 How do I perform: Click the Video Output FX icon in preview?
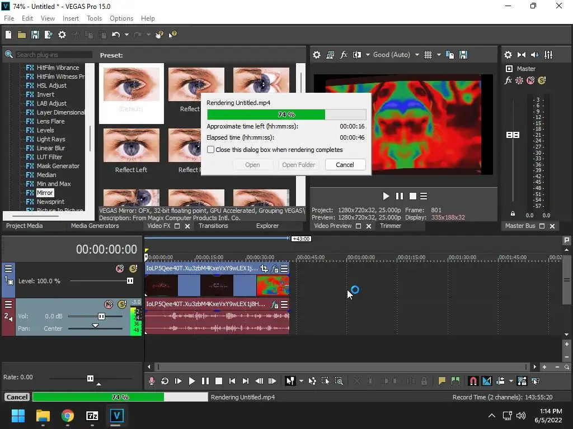(344, 55)
